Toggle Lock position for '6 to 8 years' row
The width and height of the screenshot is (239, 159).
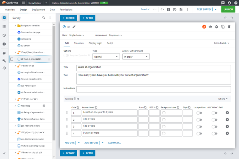tap(199, 127)
